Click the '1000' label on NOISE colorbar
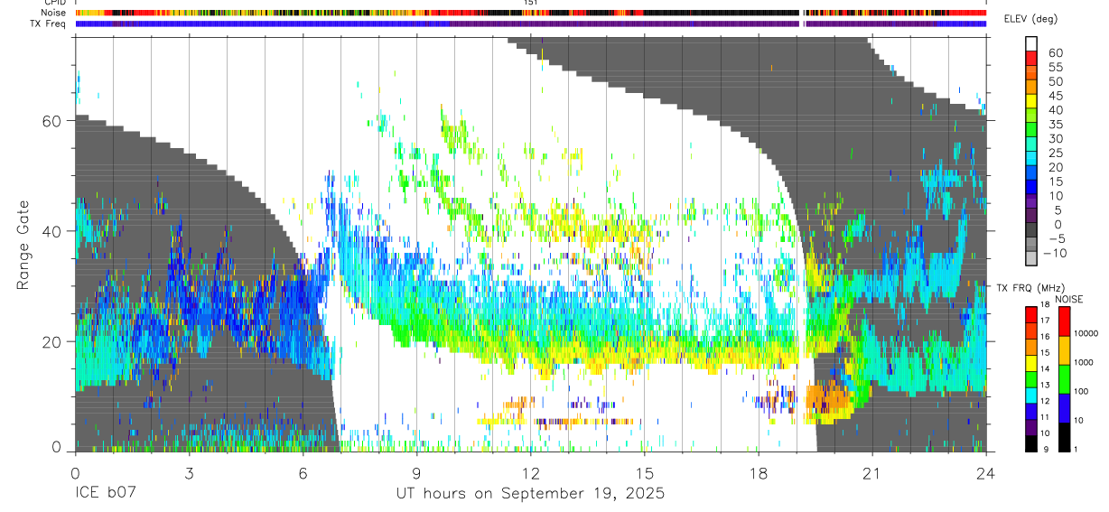This screenshot has width=1109, height=512. click(1084, 362)
